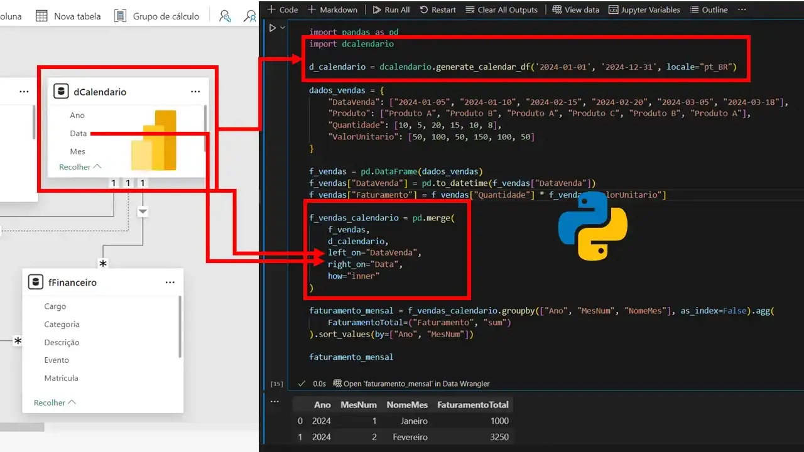The height and width of the screenshot is (452, 804).
Task: Open the partially visible table's options (three dots)
Action: pyautogui.click(x=24, y=92)
